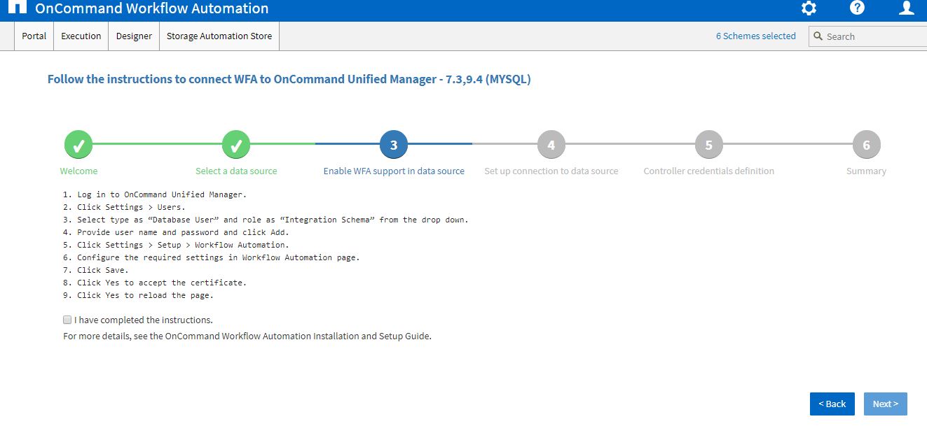Check 'I have completed the instructions'
Screen dimensions: 927x426
pyautogui.click(x=67, y=320)
